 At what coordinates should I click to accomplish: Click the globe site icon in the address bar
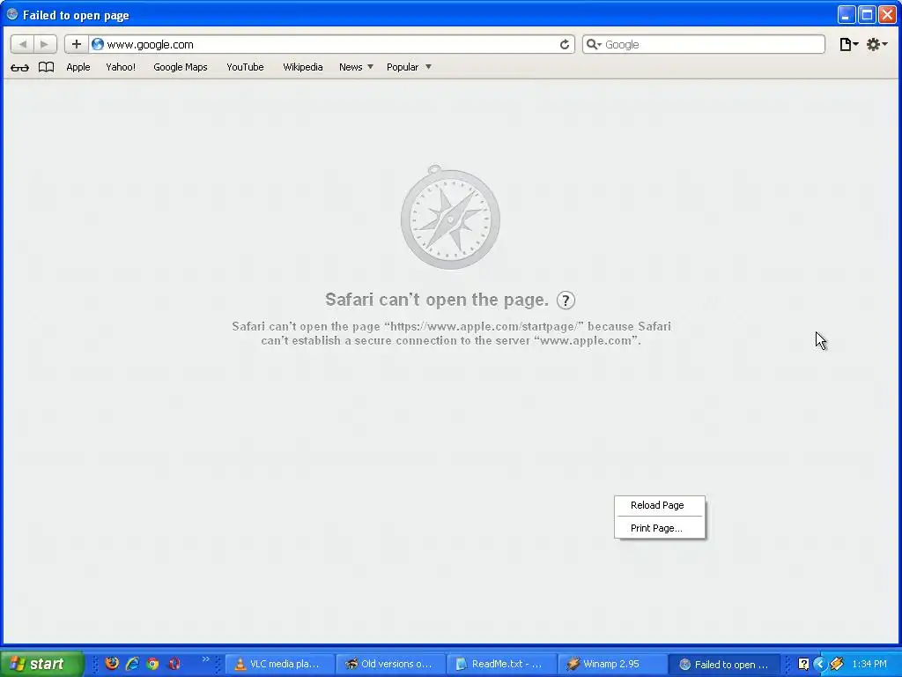98,44
